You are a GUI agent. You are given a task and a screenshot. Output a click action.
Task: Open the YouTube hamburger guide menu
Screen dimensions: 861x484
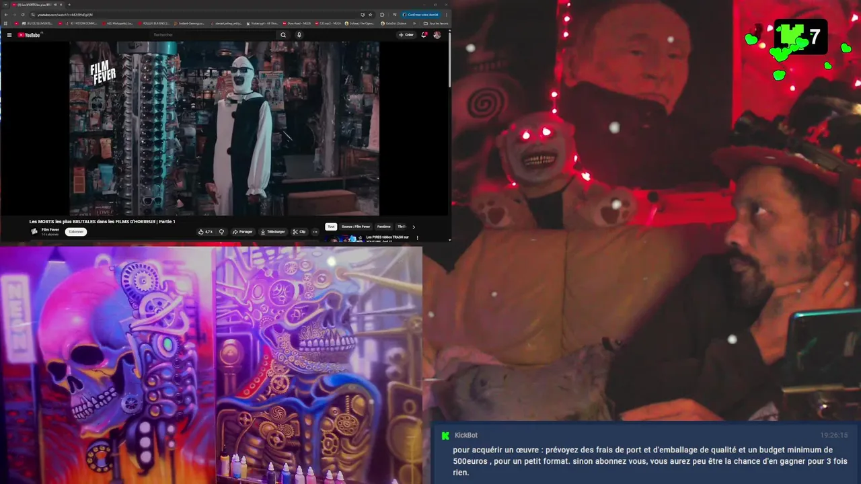coord(9,35)
